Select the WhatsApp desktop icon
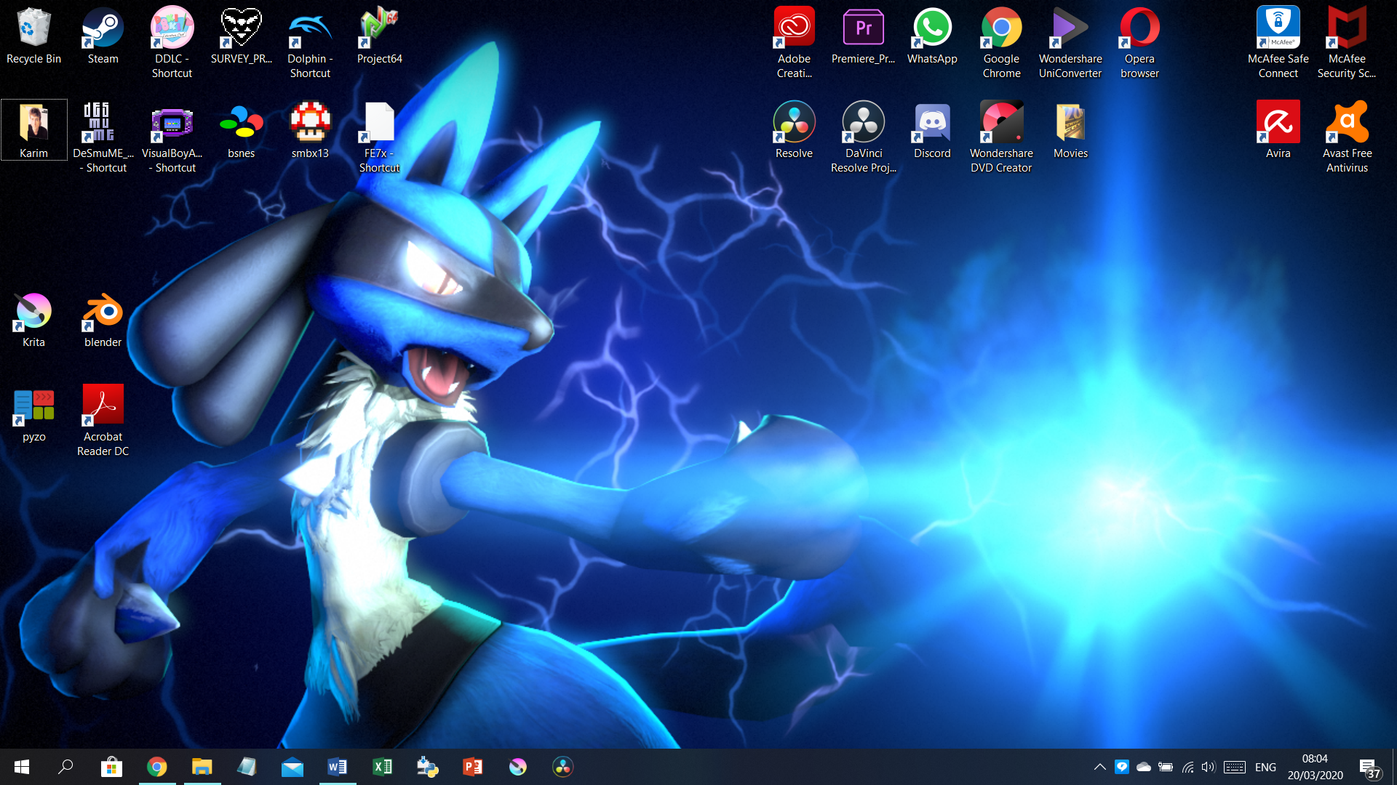The height and width of the screenshot is (785, 1397). point(932,36)
